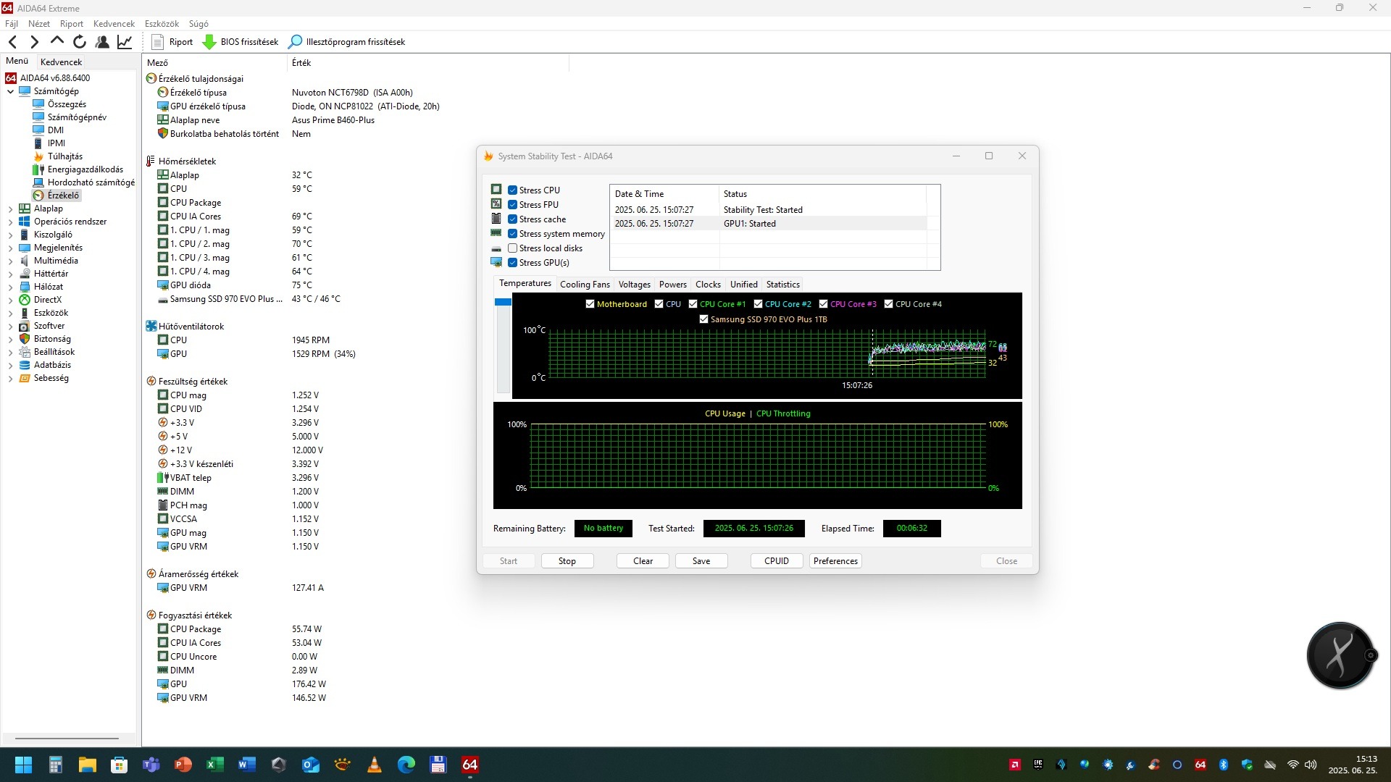The image size is (1391, 782).
Task: Click the graph chart toolbar icon
Action: point(125,42)
